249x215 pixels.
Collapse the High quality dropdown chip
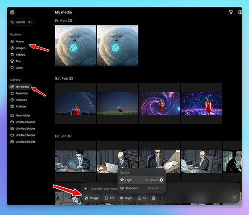[x=126, y=198]
